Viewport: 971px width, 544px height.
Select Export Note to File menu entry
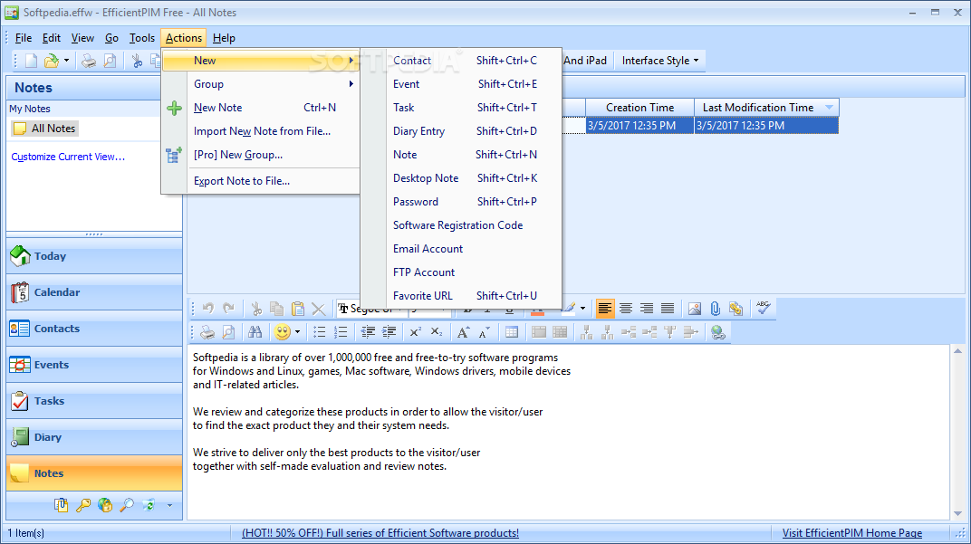coord(260,181)
